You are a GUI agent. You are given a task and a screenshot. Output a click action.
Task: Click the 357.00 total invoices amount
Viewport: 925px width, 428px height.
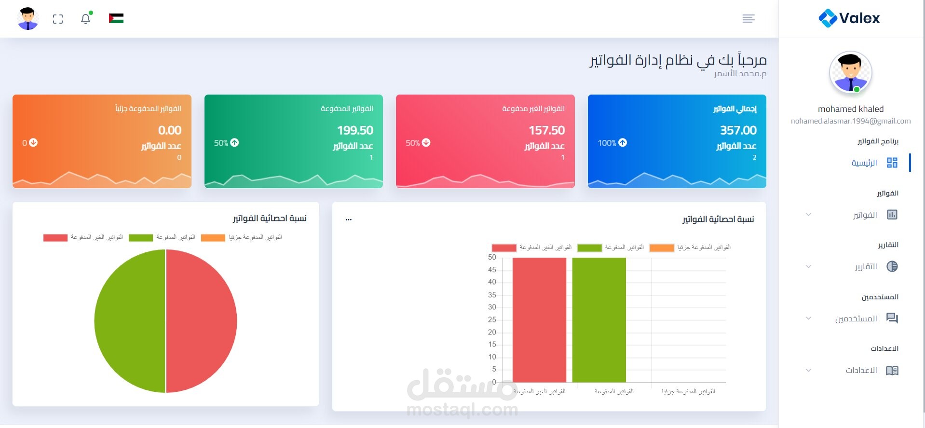(x=738, y=130)
